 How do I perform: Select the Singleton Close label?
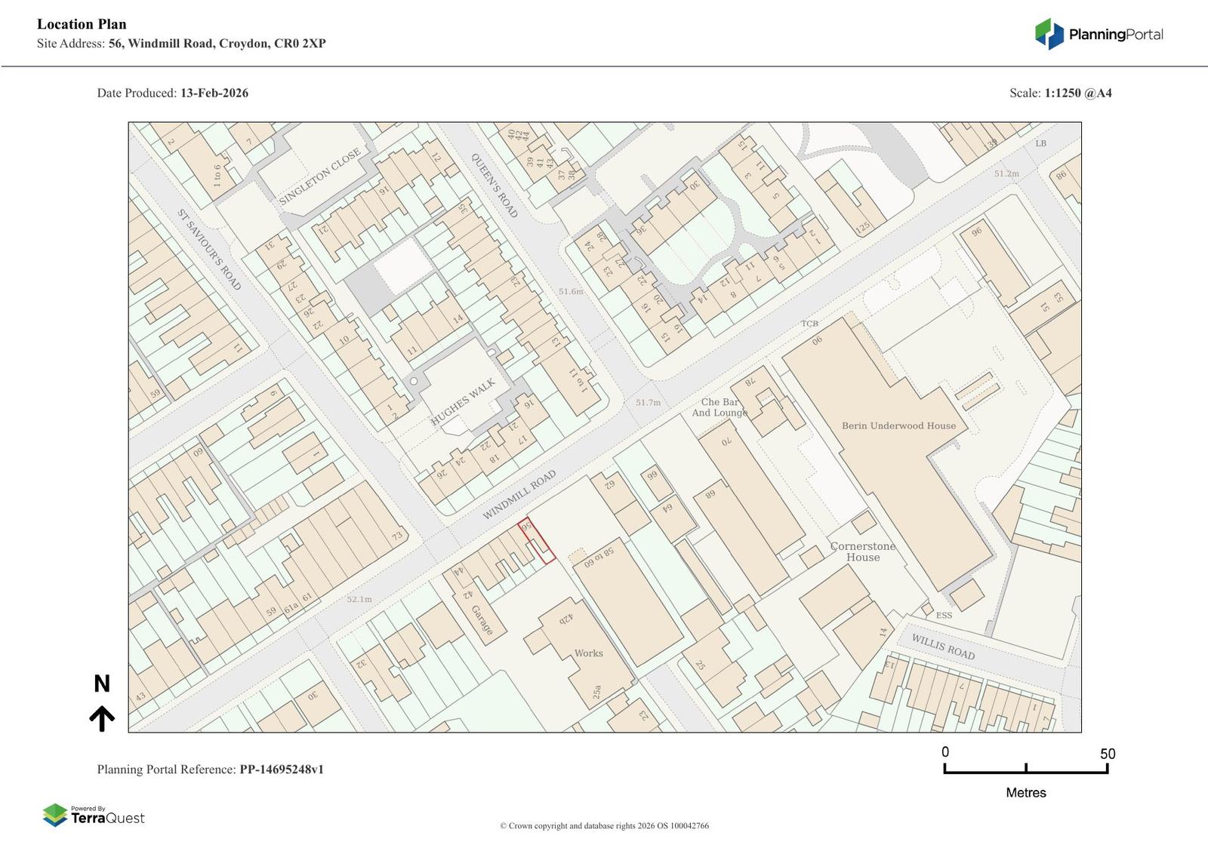(319, 177)
